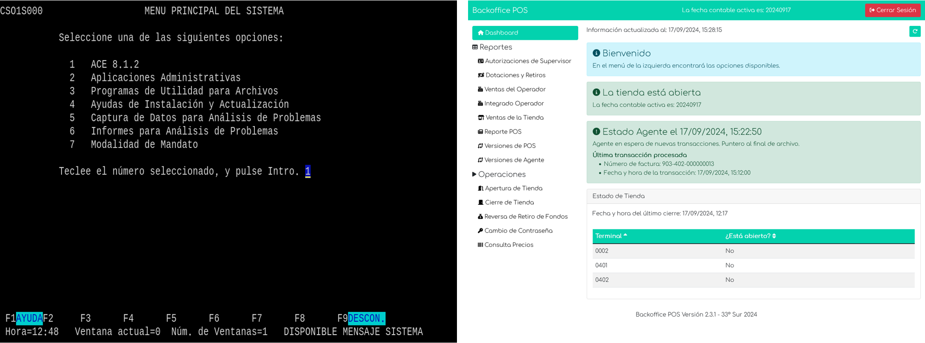Click 'Hora=12:48' in terminal status line
The image size is (925, 343).
click(x=32, y=331)
